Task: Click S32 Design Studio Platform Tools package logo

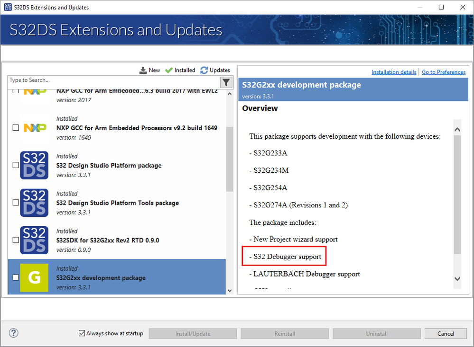Action: 34,203
